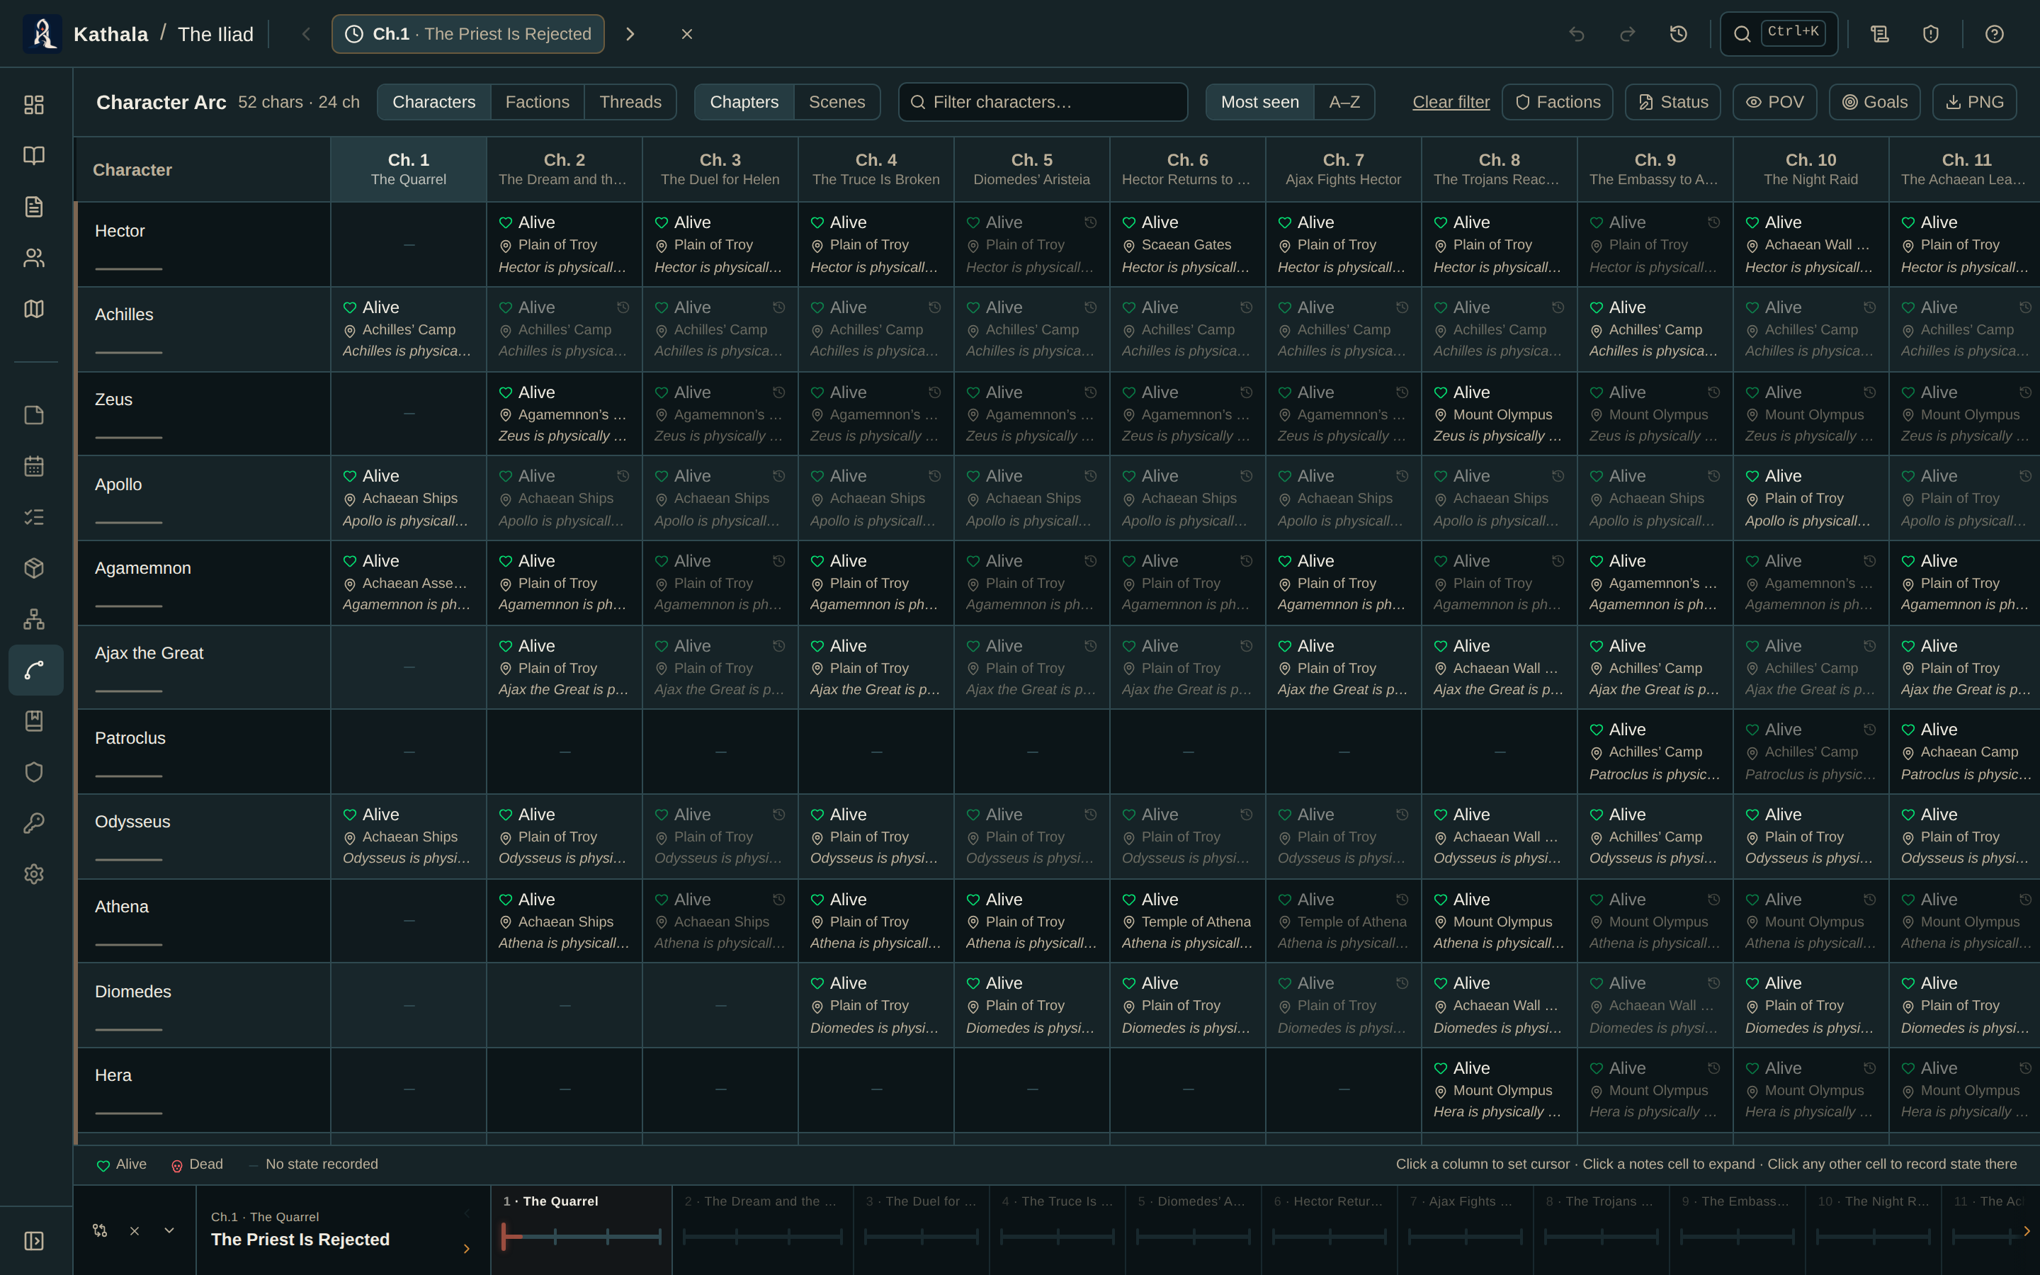Click the redo arrow in top bar
2040x1275 pixels.
click(1627, 34)
